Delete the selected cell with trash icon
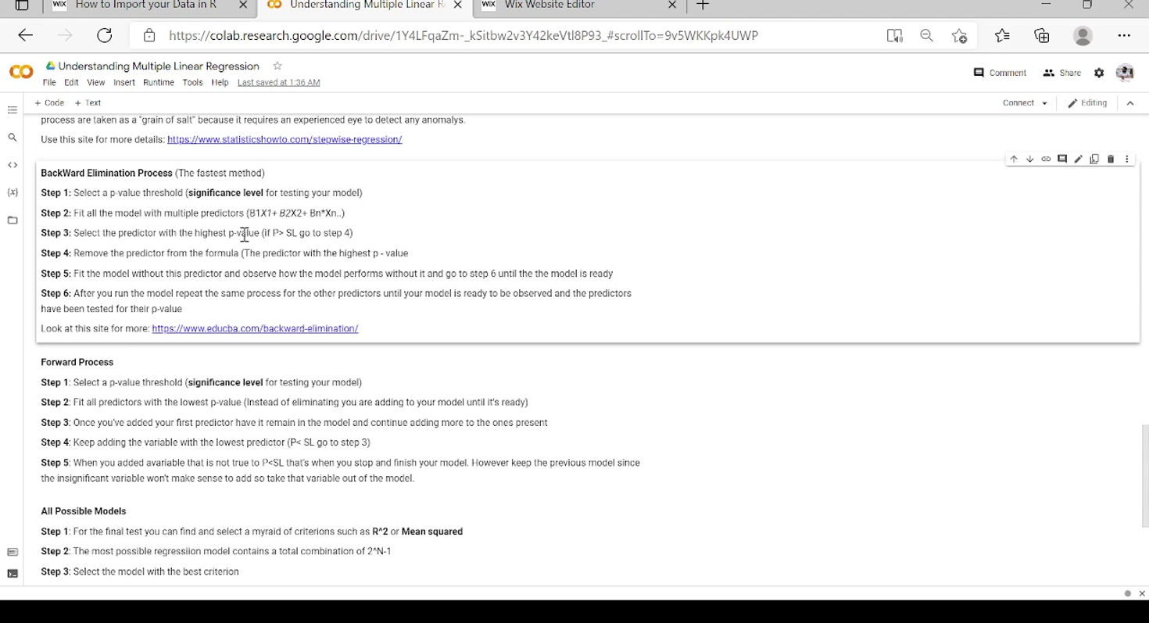This screenshot has height=623, width=1149. tap(1111, 159)
